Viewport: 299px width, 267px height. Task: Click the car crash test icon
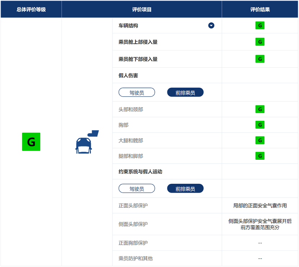click(x=87, y=142)
